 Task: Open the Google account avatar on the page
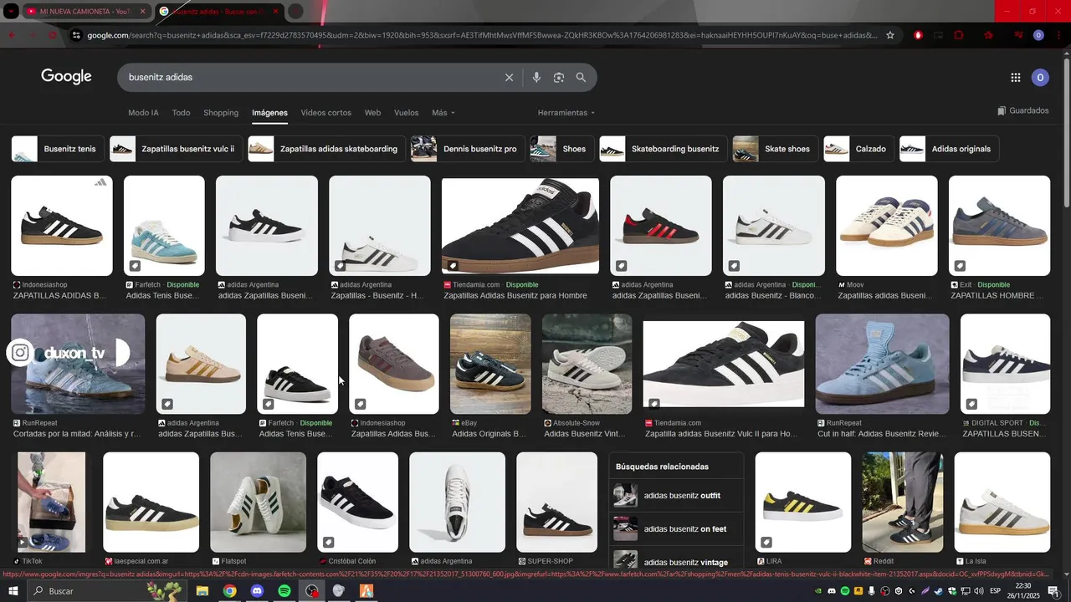pos(1040,77)
